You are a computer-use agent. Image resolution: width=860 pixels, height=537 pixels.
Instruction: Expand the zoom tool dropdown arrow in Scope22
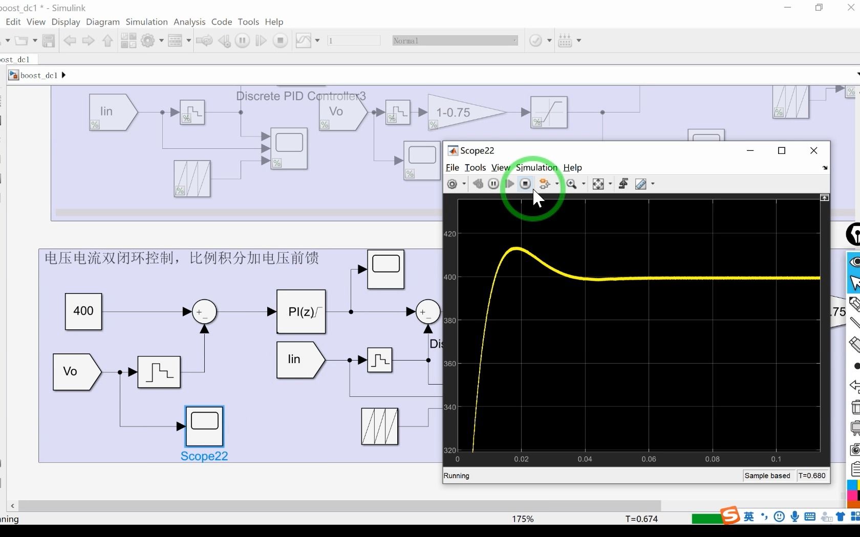[584, 184]
